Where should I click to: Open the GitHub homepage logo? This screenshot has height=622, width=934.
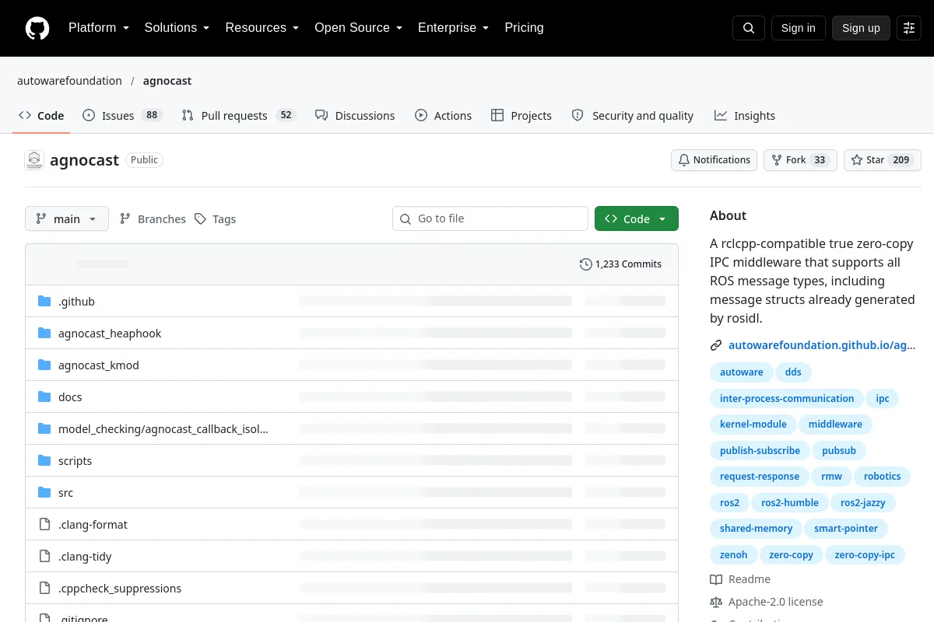click(x=37, y=28)
